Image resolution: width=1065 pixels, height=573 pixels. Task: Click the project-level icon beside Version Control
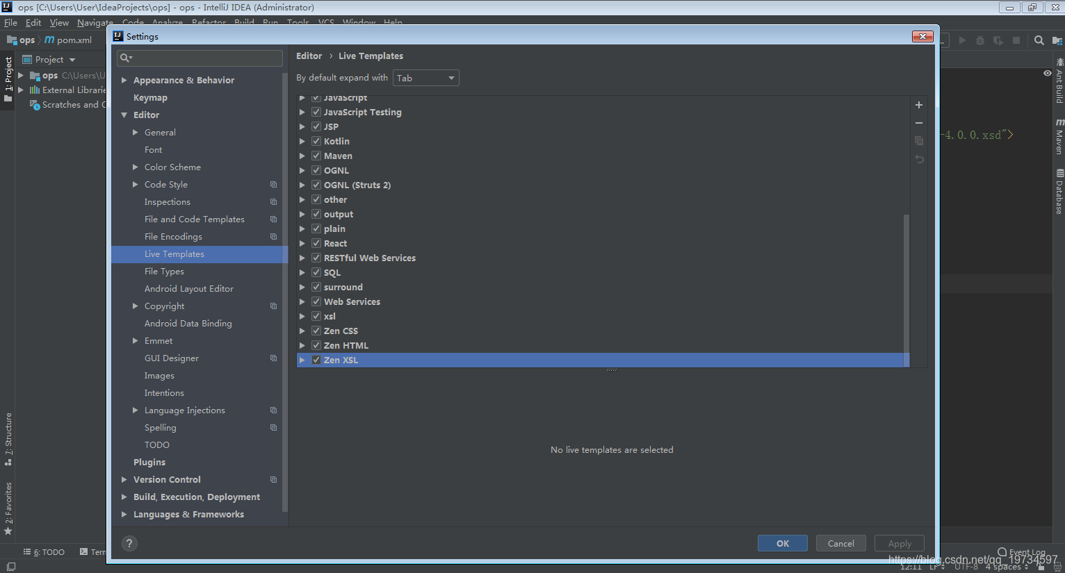click(273, 480)
